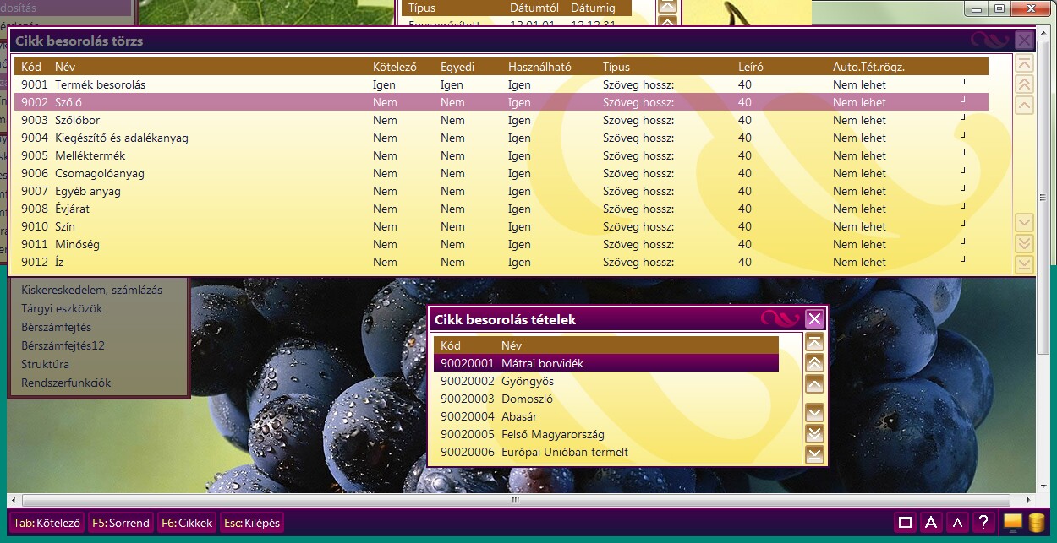Click Esc: Kilépés shortcut button
This screenshot has height=543, width=1057.
click(252, 523)
